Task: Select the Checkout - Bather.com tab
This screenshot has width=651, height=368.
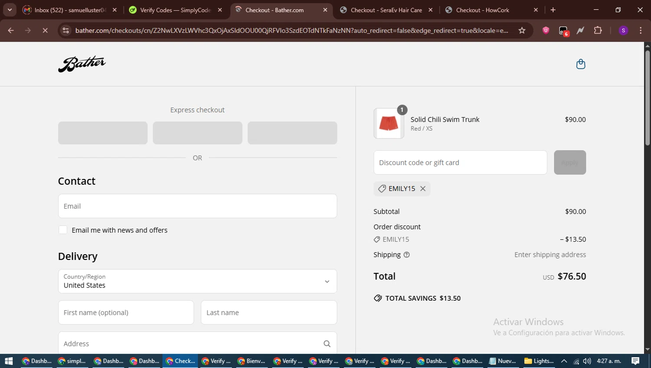Action: (281, 10)
